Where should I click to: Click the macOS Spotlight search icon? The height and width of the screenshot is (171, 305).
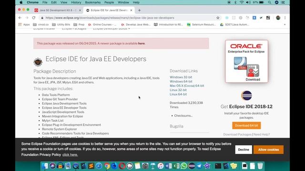pyautogui.click(x=269, y=2)
